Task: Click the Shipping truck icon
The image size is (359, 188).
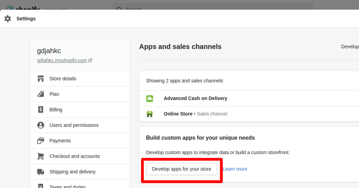Action: (x=41, y=172)
